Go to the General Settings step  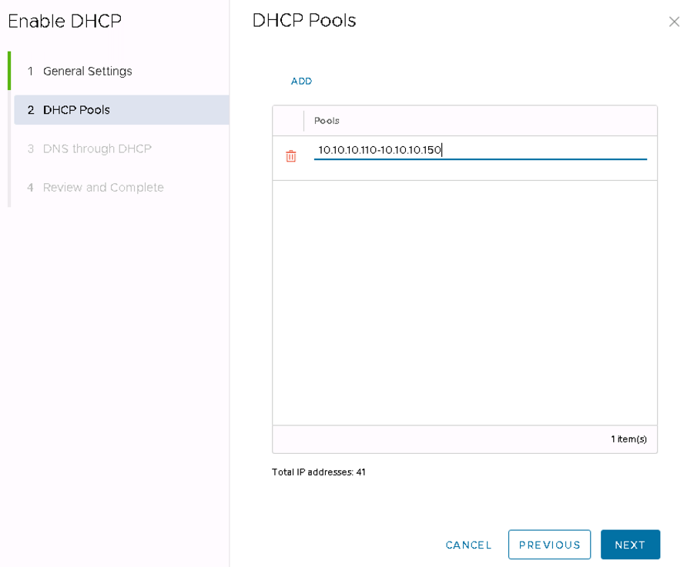tap(87, 72)
